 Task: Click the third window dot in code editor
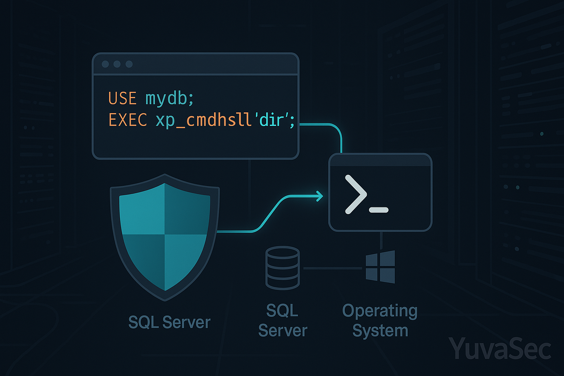point(129,64)
